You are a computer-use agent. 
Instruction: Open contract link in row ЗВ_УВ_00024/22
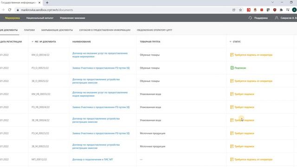[x=96, y=120]
